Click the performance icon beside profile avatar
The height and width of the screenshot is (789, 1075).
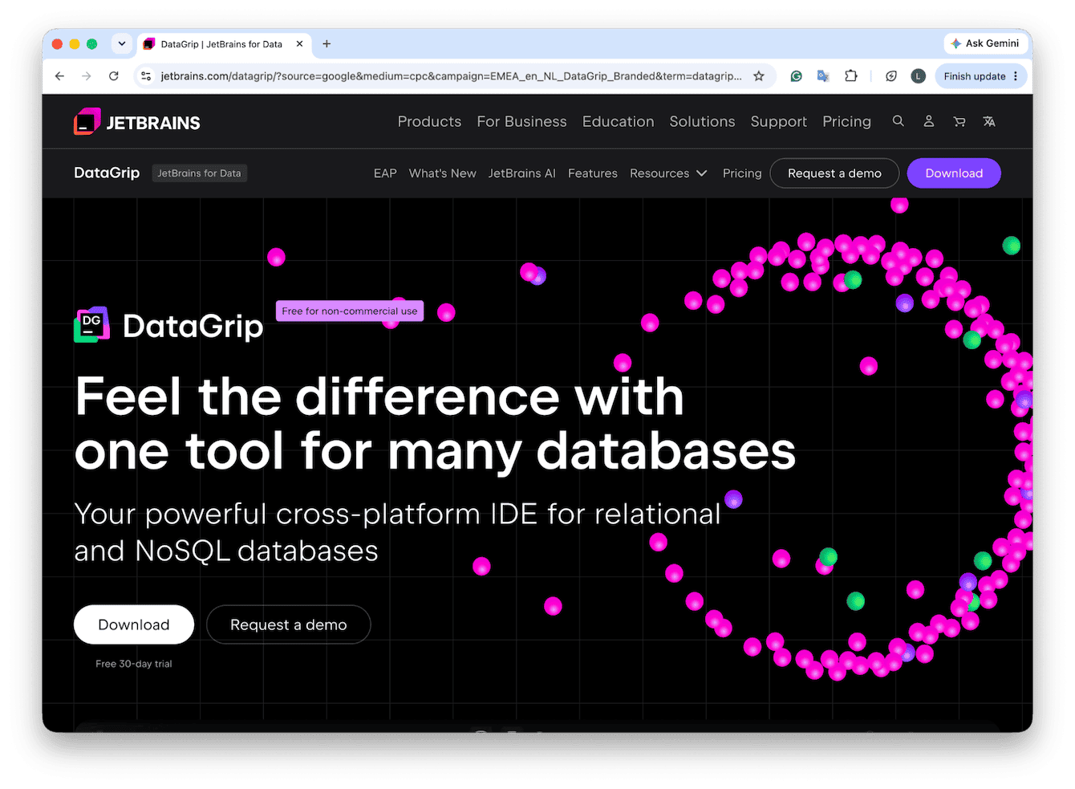coord(891,76)
